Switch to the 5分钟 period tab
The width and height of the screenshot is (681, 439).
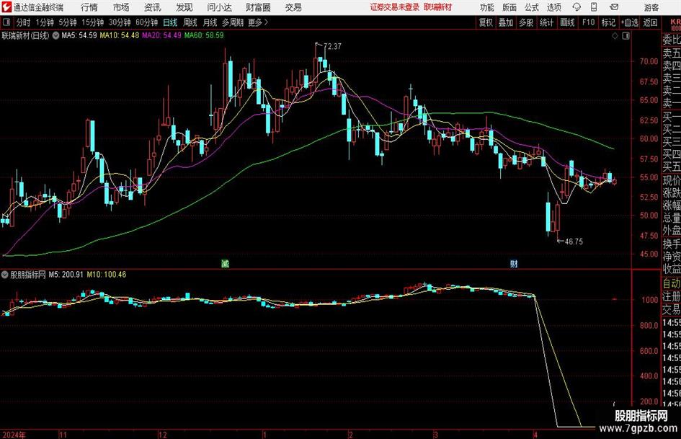[67, 22]
